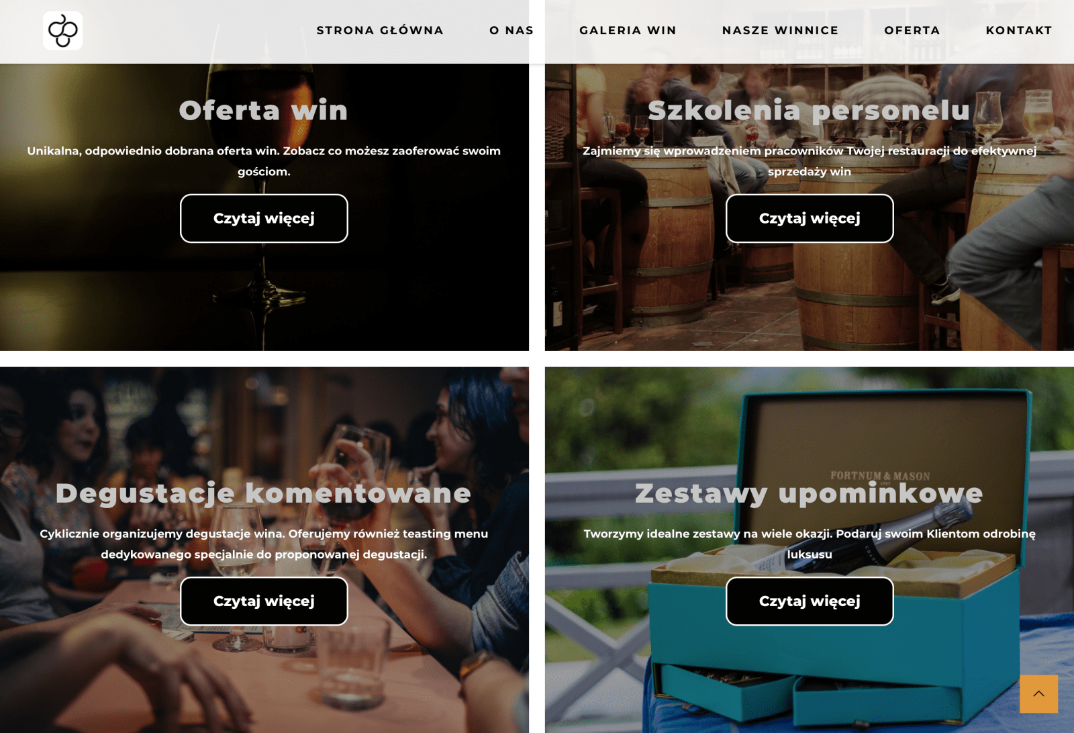The width and height of the screenshot is (1074, 733).
Task: Select Nasze Winnice menu item
Action: coord(780,30)
